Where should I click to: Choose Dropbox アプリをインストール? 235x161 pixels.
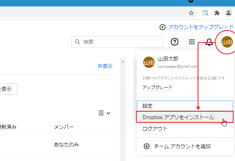coord(185,117)
